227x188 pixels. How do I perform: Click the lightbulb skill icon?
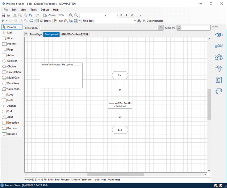click(219, 68)
